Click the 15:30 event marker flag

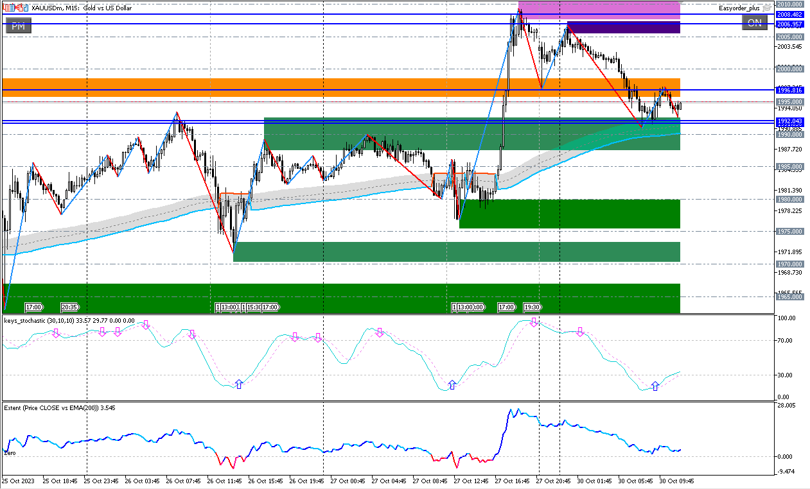(252, 307)
